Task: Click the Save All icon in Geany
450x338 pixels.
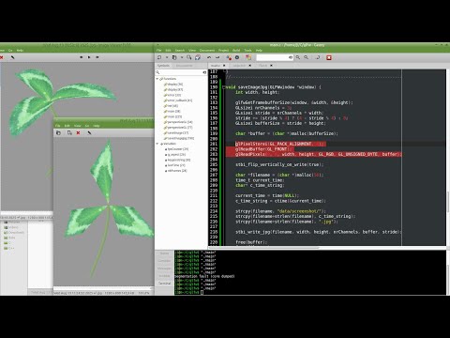Action: (198, 57)
